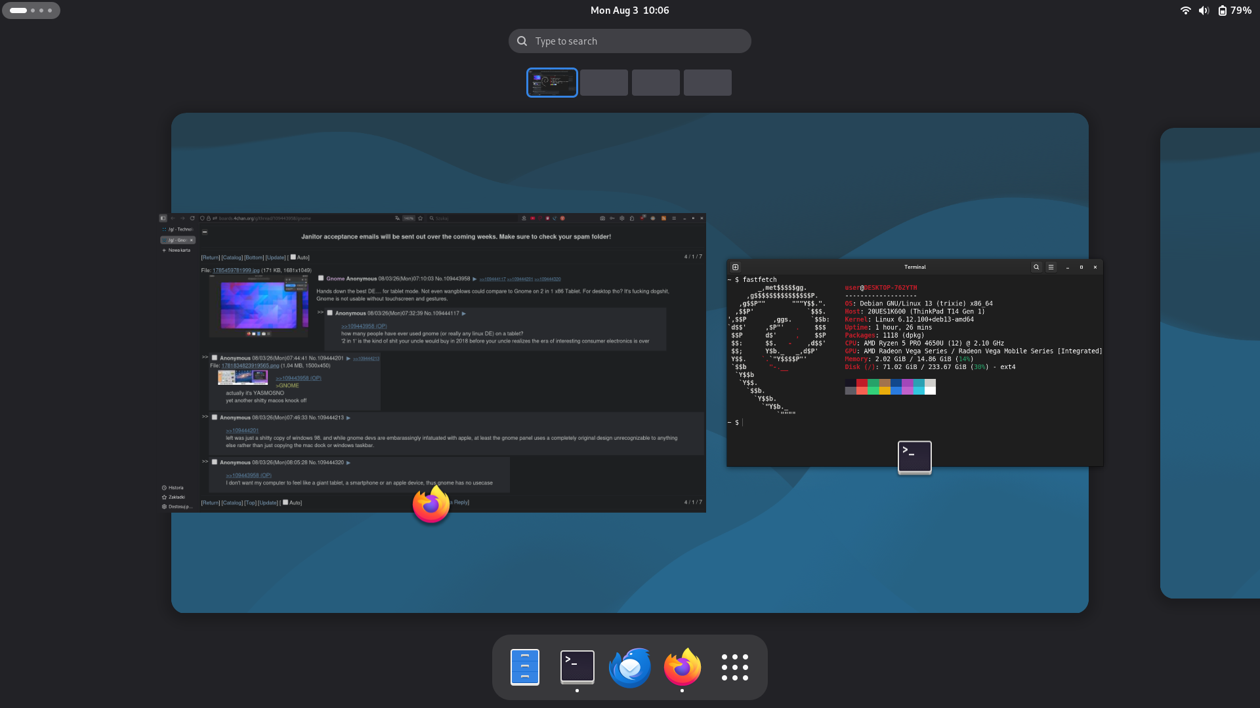Click the volume icon in top bar
Screen dimensions: 1260x708
pyautogui.click(x=1204, y=10)
